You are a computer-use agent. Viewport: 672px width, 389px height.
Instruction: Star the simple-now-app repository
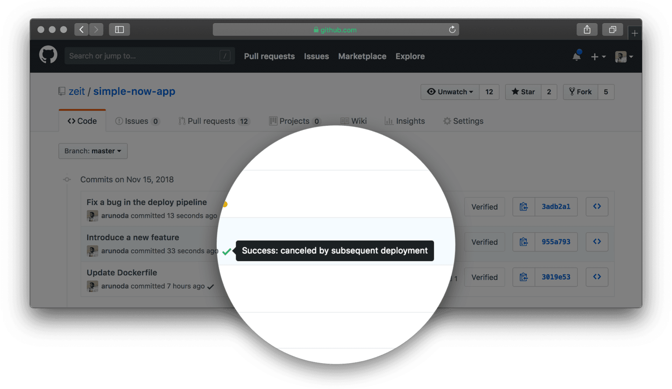click(523, 92)
